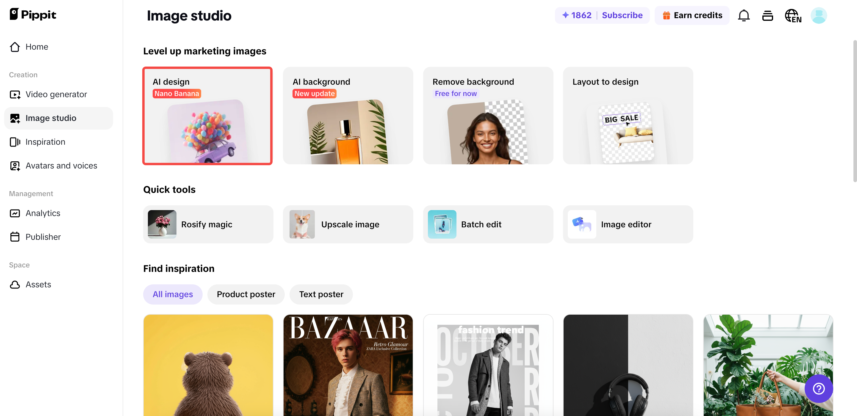The width and height of the screenshot is (857, 416).
Task: Select the Video generator tool
Action: 56,94
